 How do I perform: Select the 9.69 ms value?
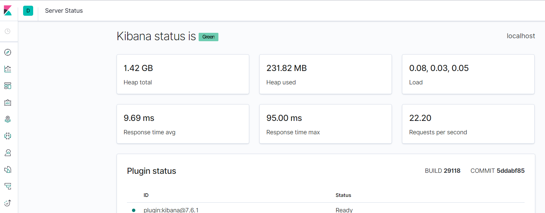coord(139,118)
